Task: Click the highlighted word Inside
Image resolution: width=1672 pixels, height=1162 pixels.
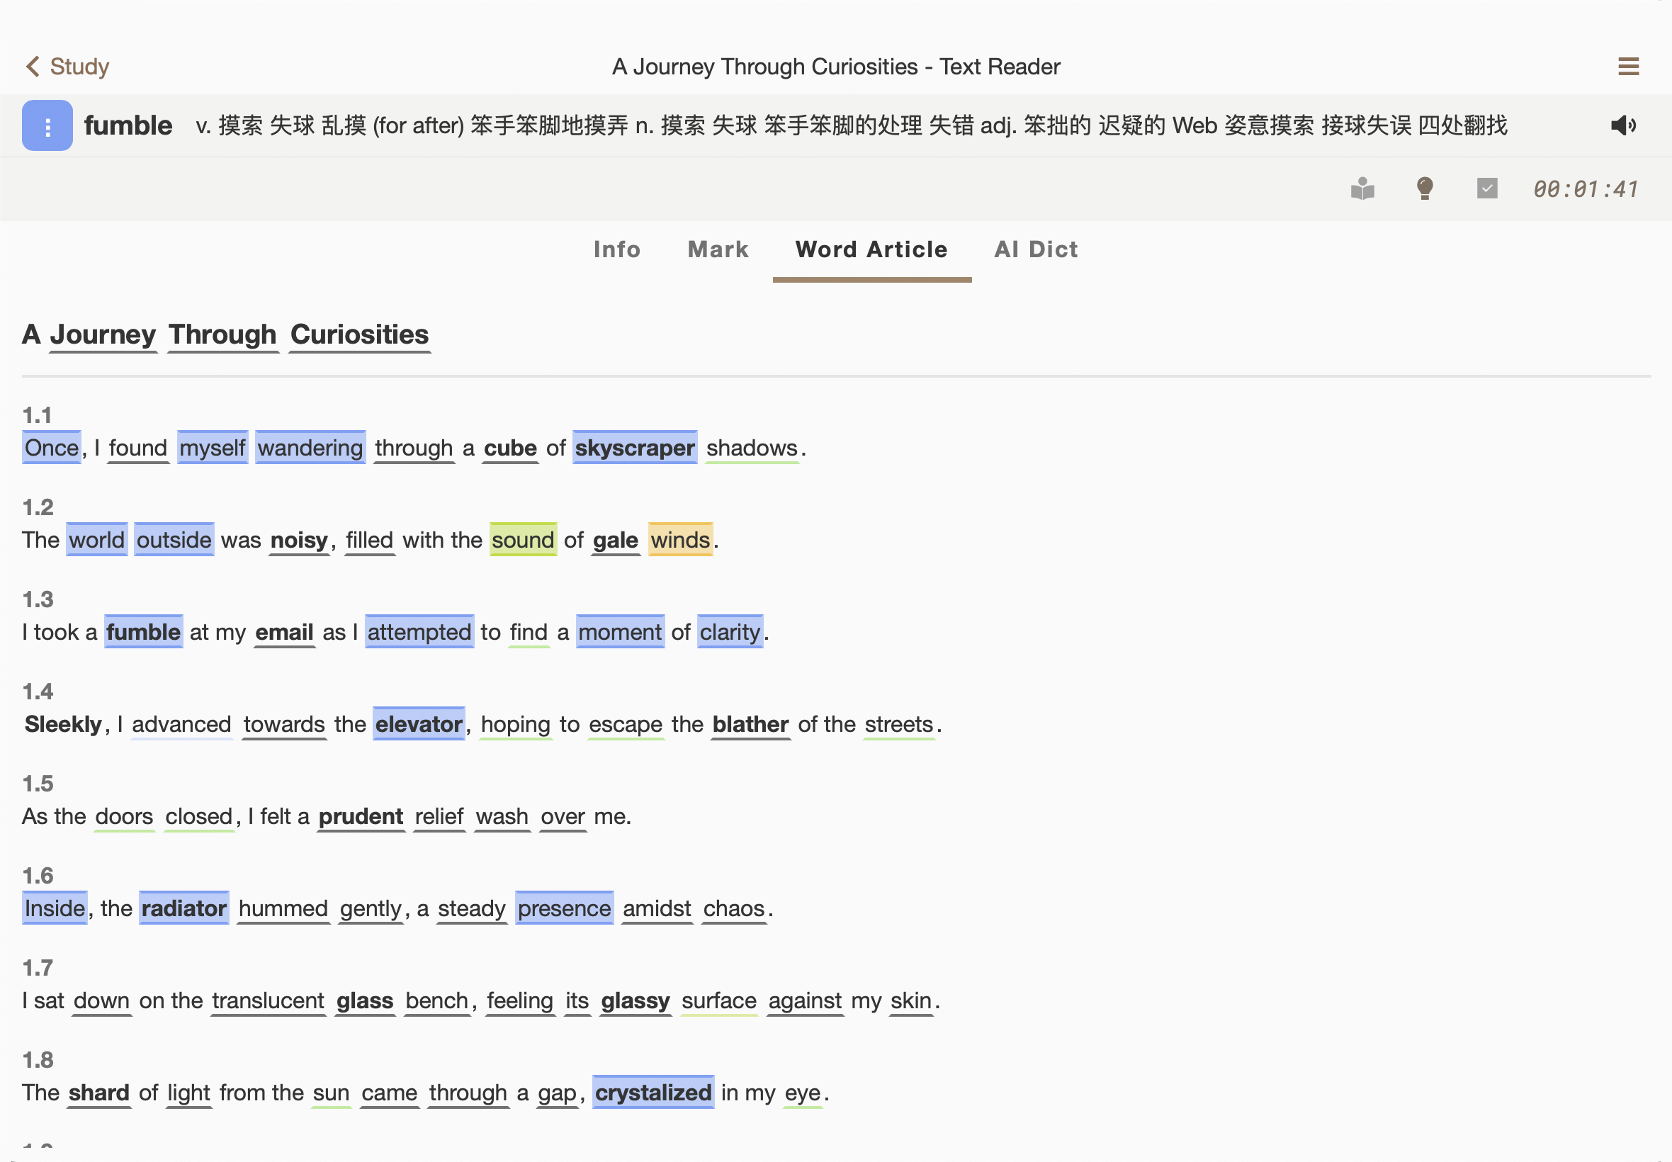Action: [x=55, y=908]
